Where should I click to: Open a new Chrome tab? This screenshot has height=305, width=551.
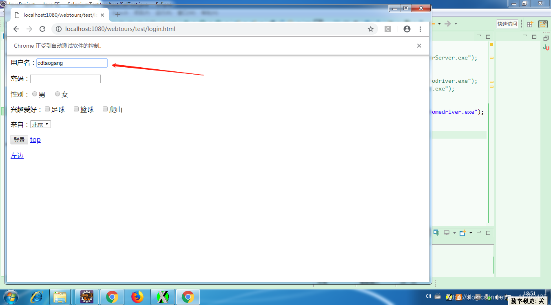(x=118, y=15)
